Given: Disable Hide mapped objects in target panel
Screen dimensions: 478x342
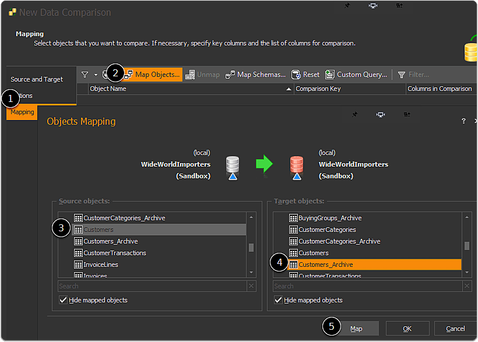Looking at the screenshot, I should 278,299.
